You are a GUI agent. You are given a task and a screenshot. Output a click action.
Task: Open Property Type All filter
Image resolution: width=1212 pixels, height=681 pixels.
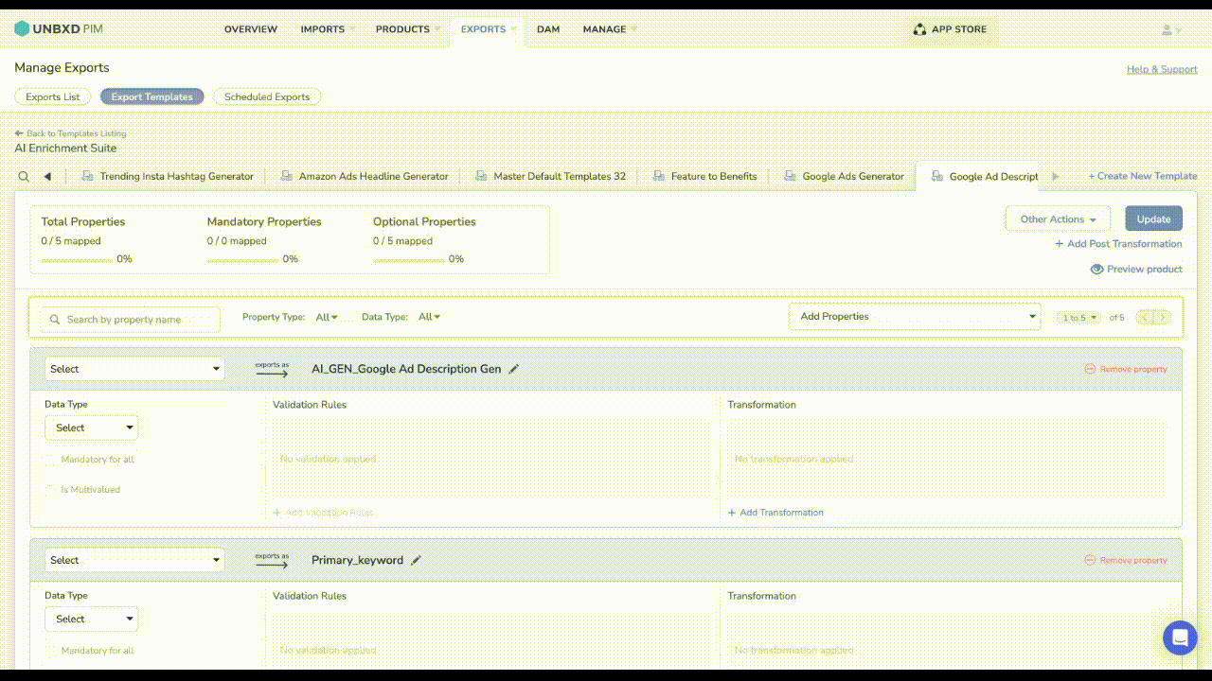tap(327, 317)
